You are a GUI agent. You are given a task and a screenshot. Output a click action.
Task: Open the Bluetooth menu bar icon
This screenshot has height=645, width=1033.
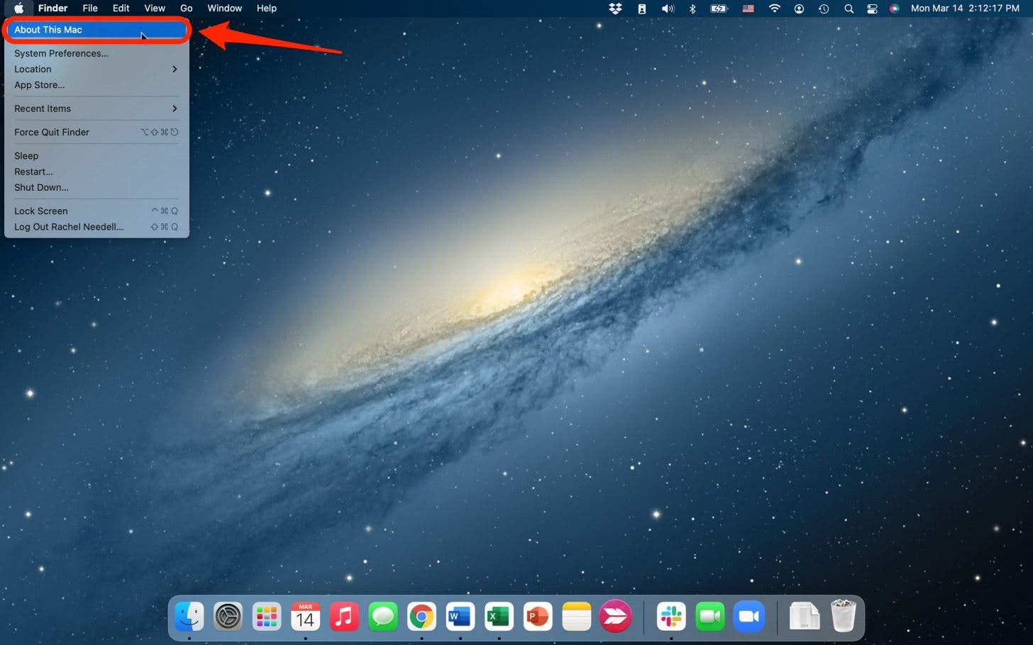tap(692, 9)
